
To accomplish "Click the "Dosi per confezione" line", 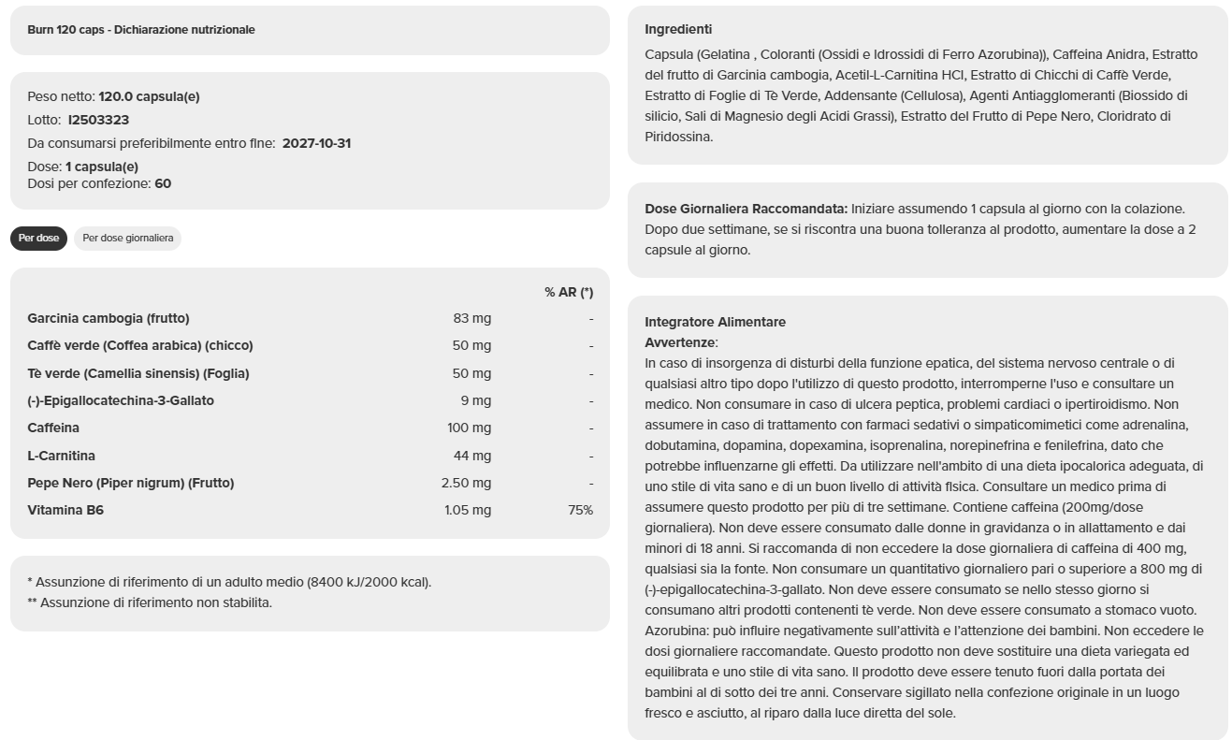I will coord(99,183).
